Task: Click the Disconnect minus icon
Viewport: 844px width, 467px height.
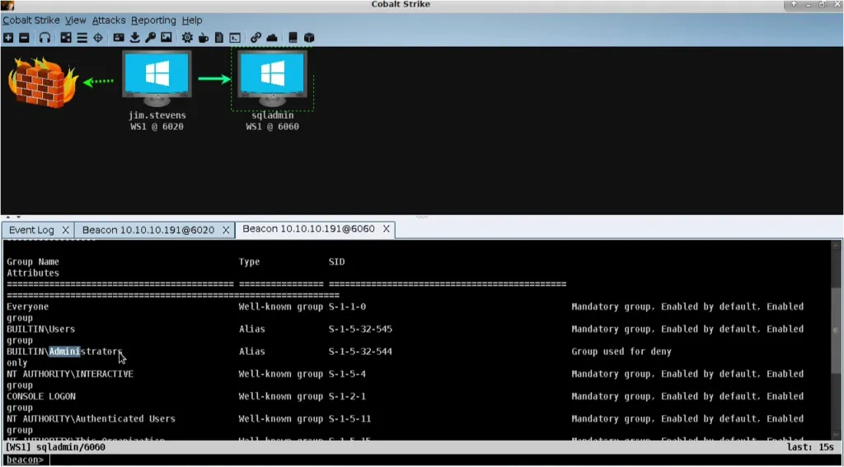Action: pos(24,38)
